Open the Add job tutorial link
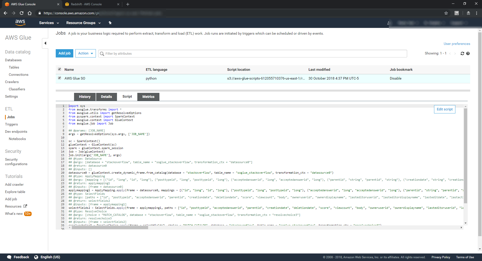 coord(11,199)
